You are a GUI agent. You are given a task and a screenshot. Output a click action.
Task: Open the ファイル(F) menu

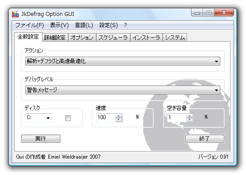pos(30,25)
